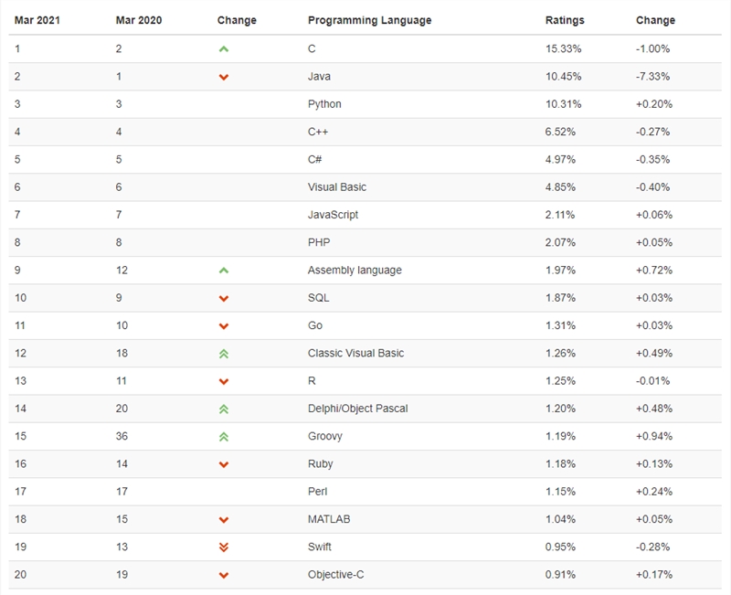The width and height of the screenshot is (731, 595).
Task: Click the Go language name
Action: [315, 325]
